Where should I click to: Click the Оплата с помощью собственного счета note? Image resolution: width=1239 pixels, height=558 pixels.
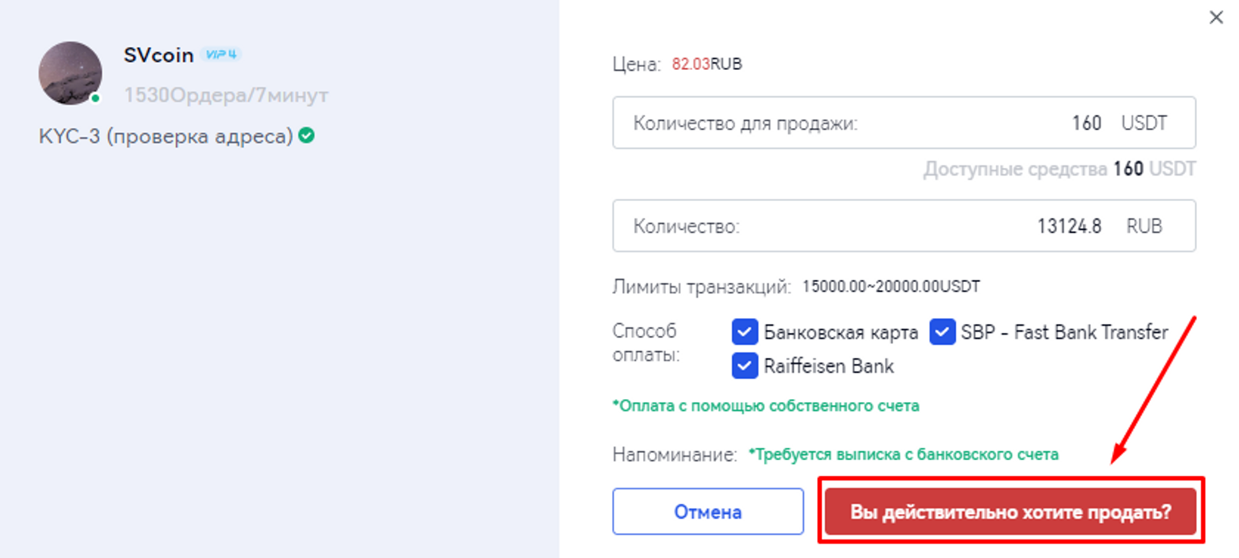pyautogui.click(x=766, y=406)
